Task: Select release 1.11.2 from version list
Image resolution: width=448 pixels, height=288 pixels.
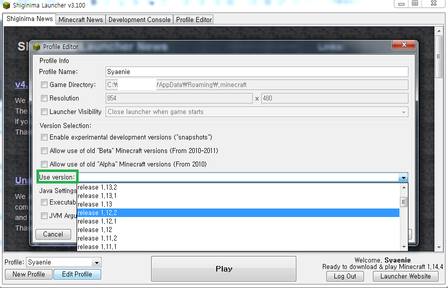Action: tap(238, 238)
